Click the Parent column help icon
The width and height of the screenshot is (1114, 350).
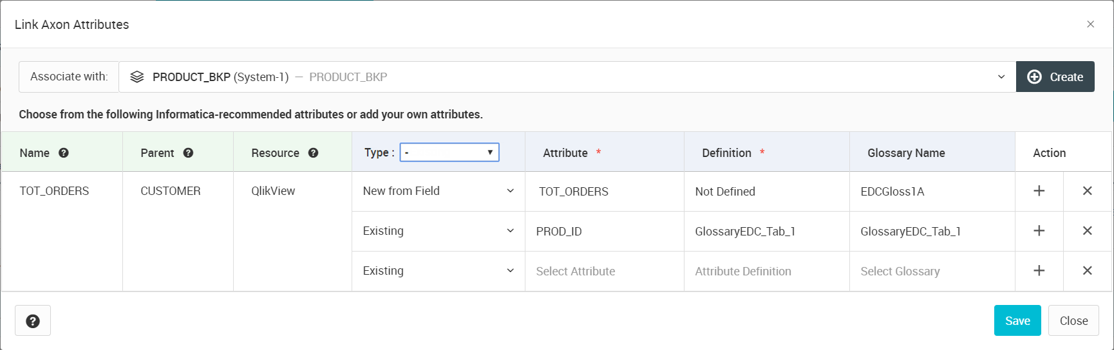pos(188,153)
